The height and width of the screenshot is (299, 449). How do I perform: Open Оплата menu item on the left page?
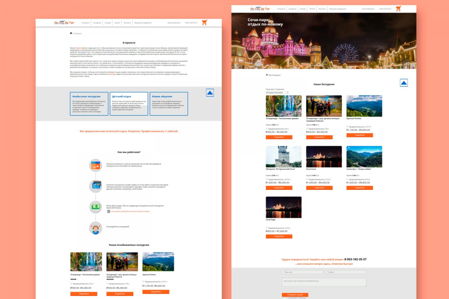click(x=117, y=22)
